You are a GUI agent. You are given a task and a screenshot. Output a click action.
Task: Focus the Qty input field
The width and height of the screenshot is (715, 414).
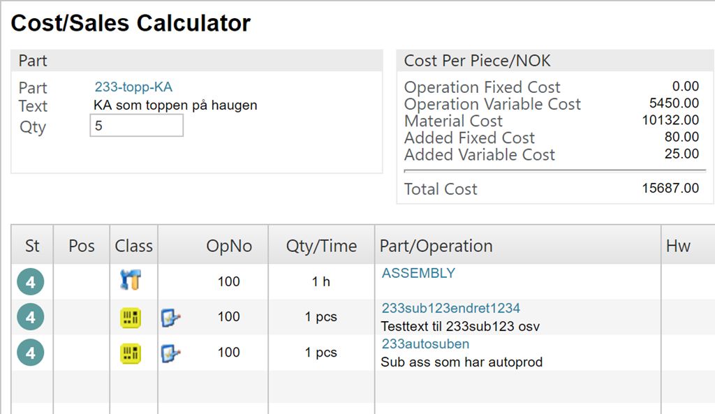coord(137,126)
